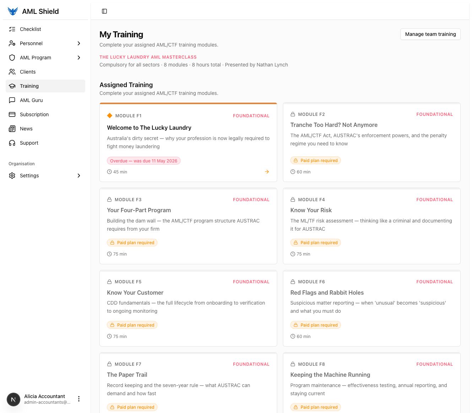
Task: Click Paid plan required on Module F3
Action: (x=132, y=242)
